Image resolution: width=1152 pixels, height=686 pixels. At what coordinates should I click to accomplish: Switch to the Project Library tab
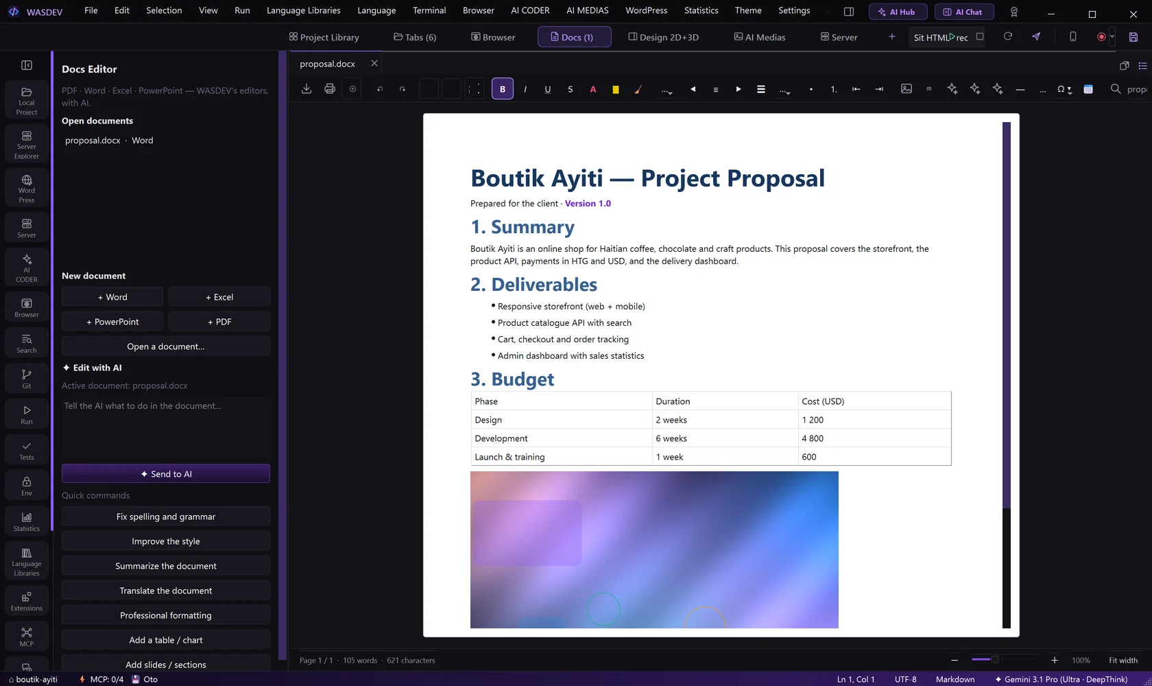324,37
